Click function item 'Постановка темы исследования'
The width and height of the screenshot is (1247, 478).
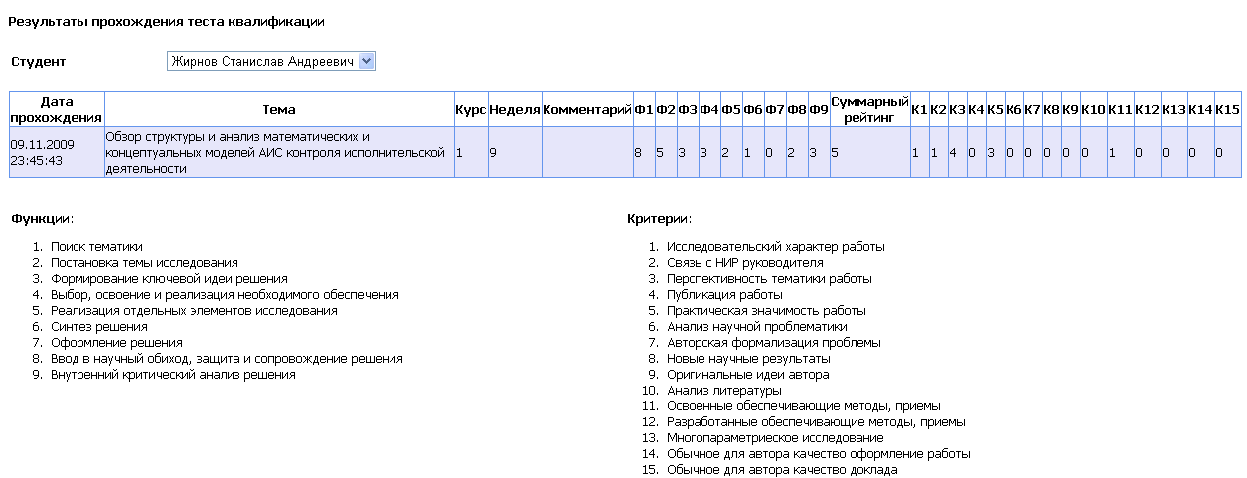[x=144, y=263]
